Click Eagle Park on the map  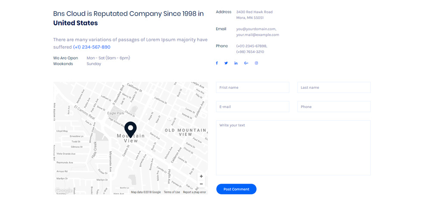115,113
